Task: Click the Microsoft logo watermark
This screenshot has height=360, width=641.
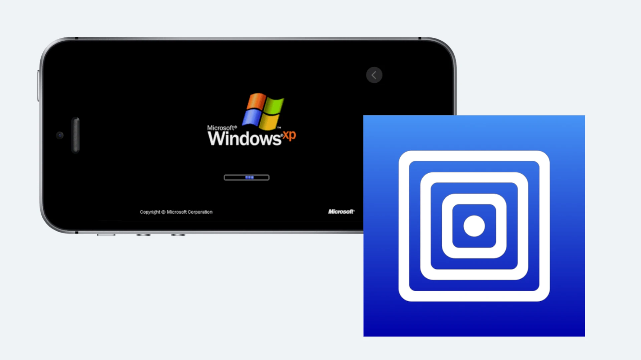Action: click(x=341, y=212)
